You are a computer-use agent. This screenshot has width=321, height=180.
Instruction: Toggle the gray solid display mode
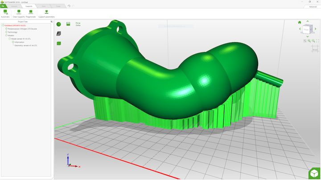[x=59, y=33]
